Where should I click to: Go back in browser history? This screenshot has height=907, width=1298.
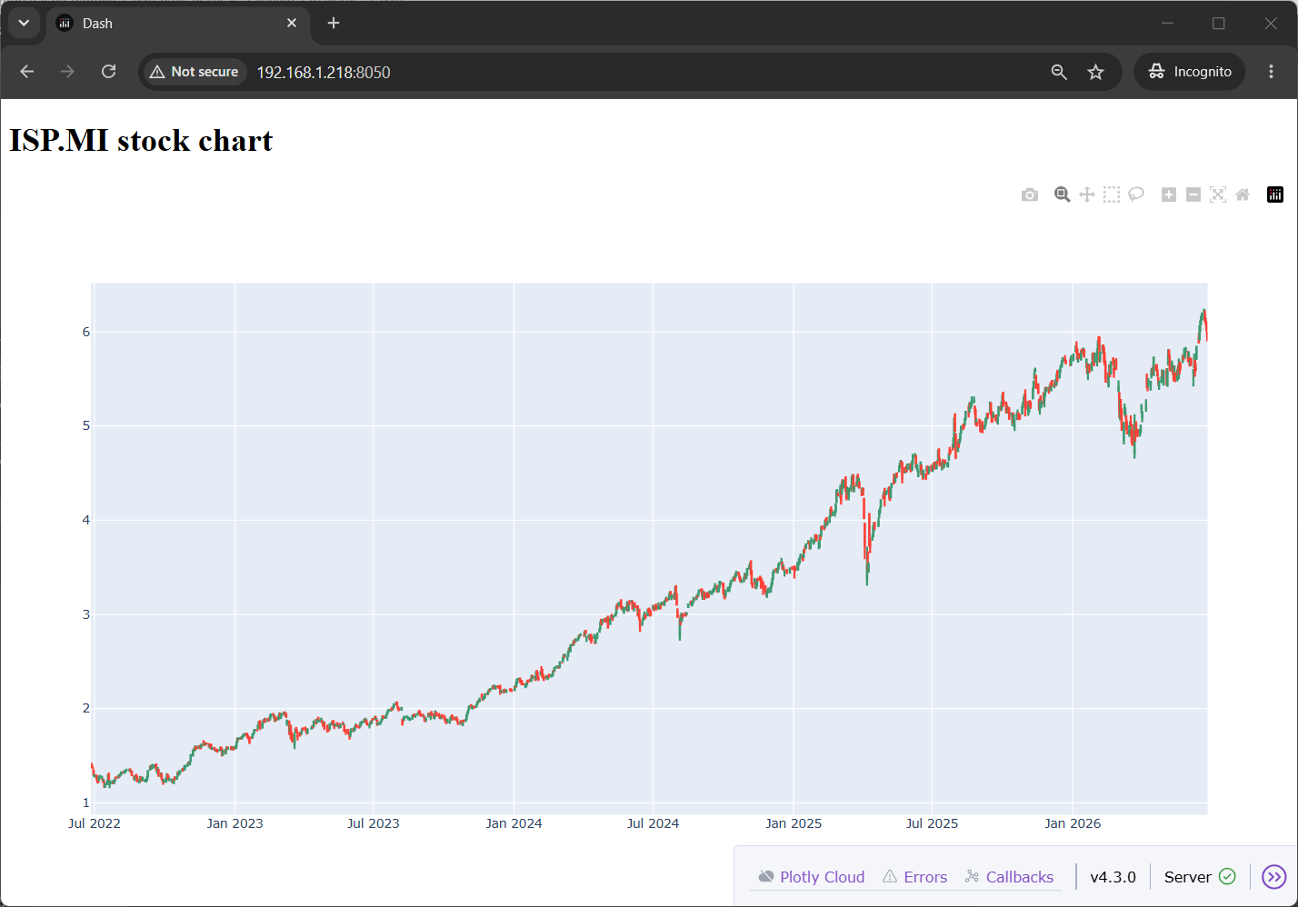(x=27, y=72)
